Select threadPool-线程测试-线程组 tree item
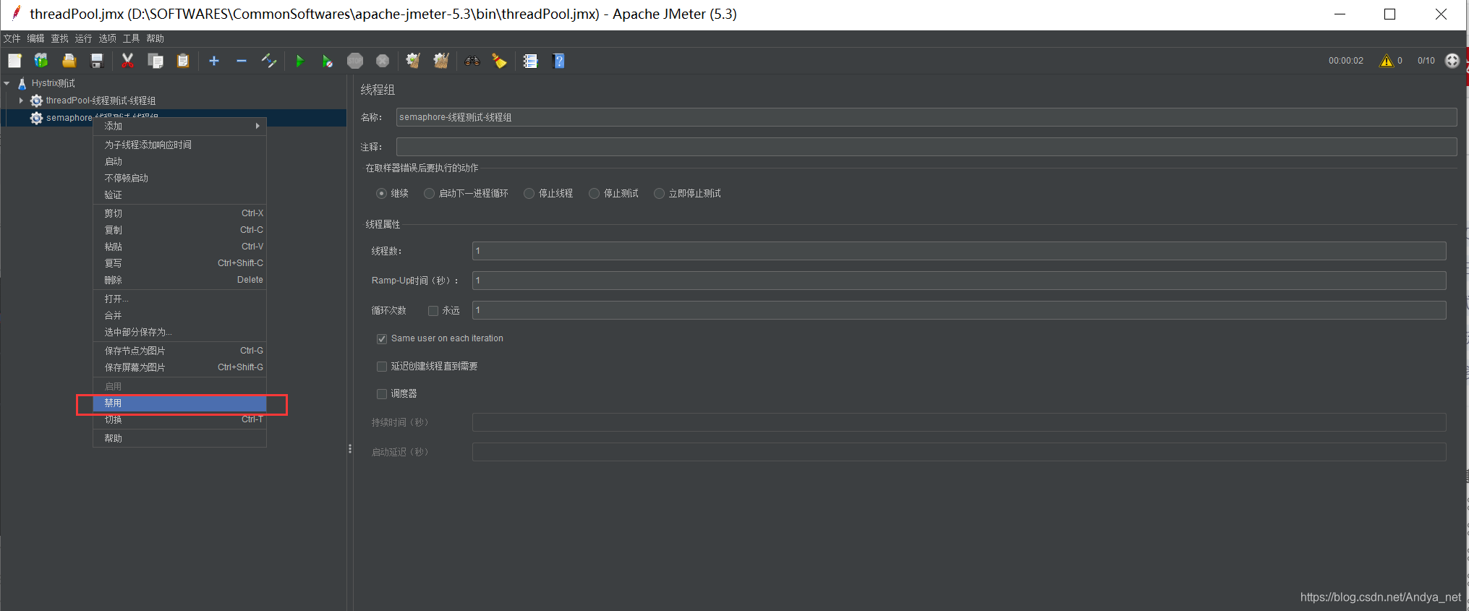1469x611 pixels. [x=101, y=101]
